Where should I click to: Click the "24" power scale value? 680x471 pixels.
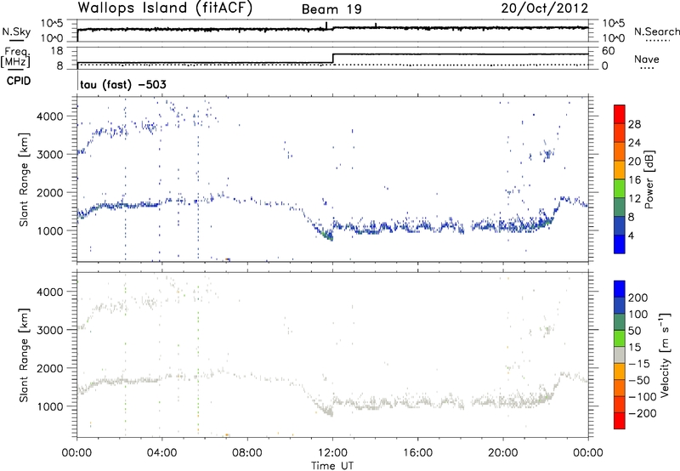click(634, 143)
